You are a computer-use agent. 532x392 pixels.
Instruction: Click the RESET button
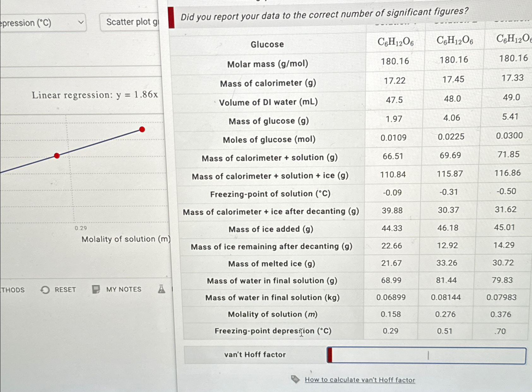click(x=65, y=289)
